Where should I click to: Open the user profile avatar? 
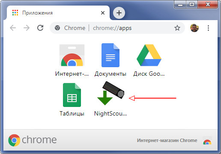click(194, 28)
